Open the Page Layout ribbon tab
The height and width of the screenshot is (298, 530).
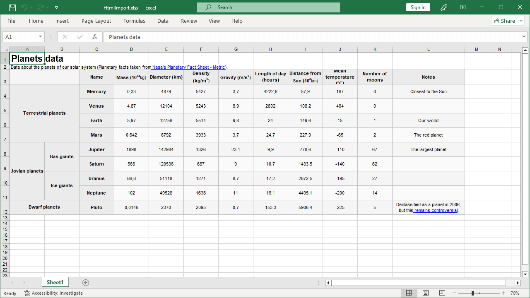coord(96,21)
